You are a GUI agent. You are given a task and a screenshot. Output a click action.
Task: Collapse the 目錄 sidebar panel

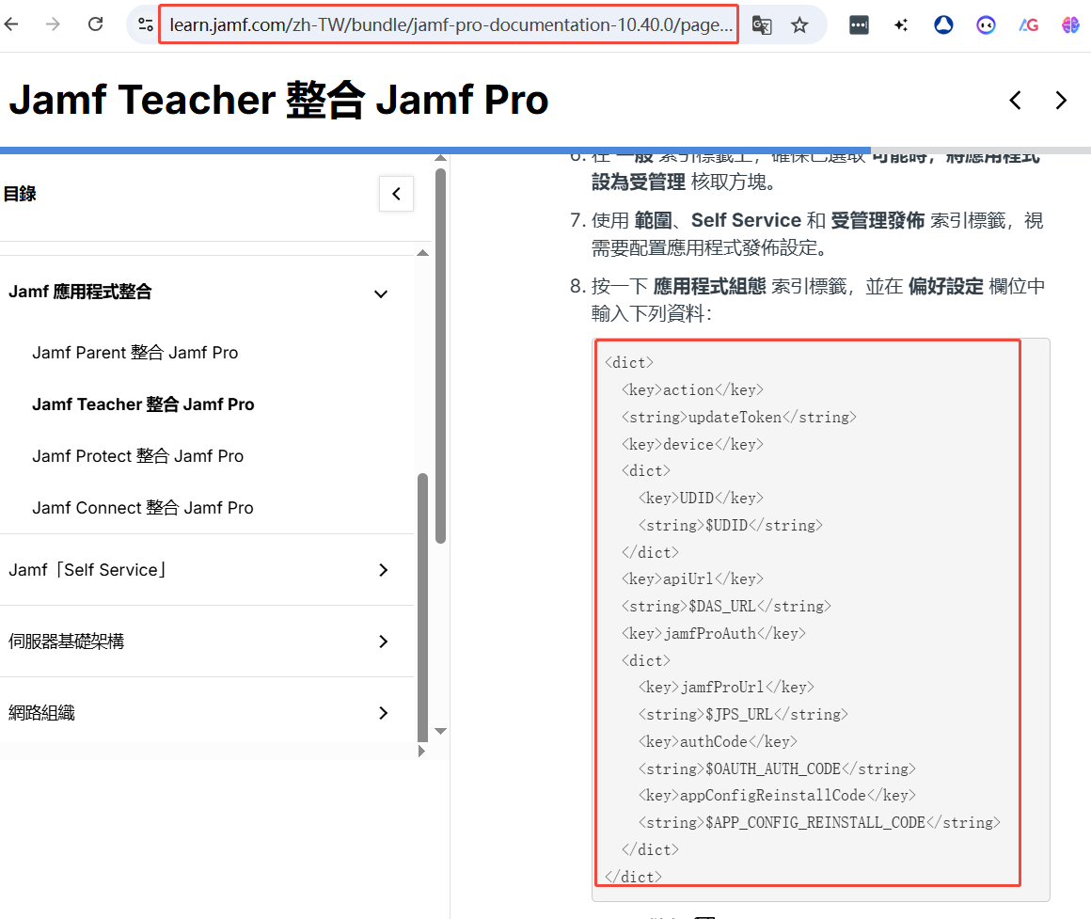[396, 194]
